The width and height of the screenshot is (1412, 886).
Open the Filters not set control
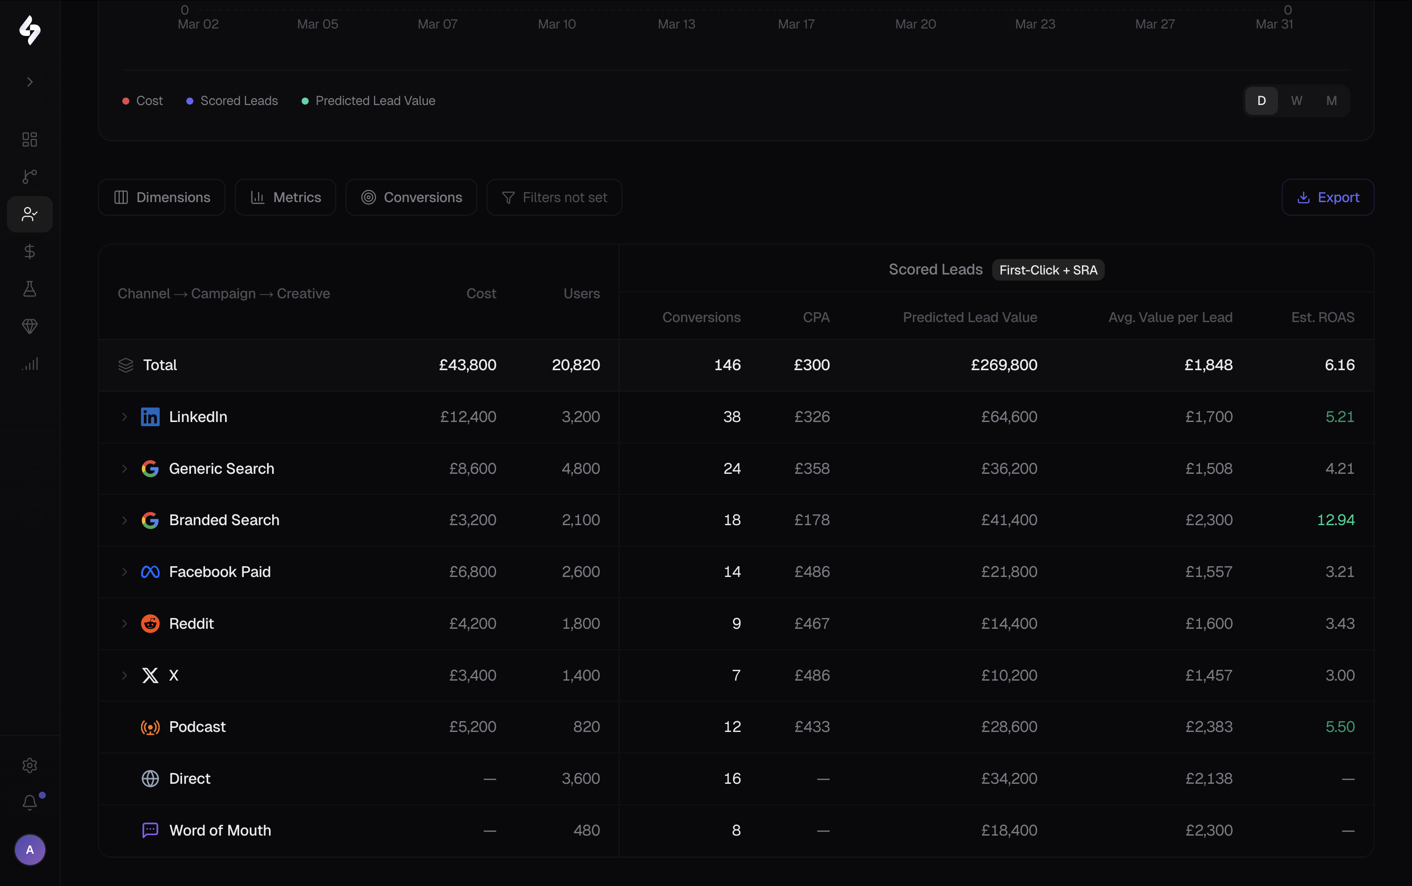tap(555, 197)
